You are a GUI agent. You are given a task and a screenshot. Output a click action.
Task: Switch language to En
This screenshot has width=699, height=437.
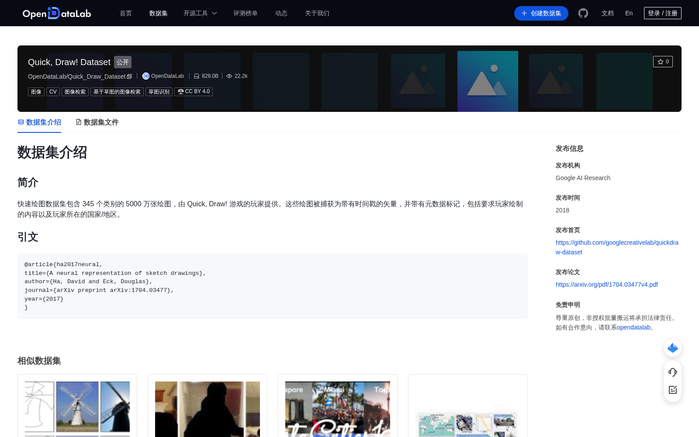click(629, 13)
